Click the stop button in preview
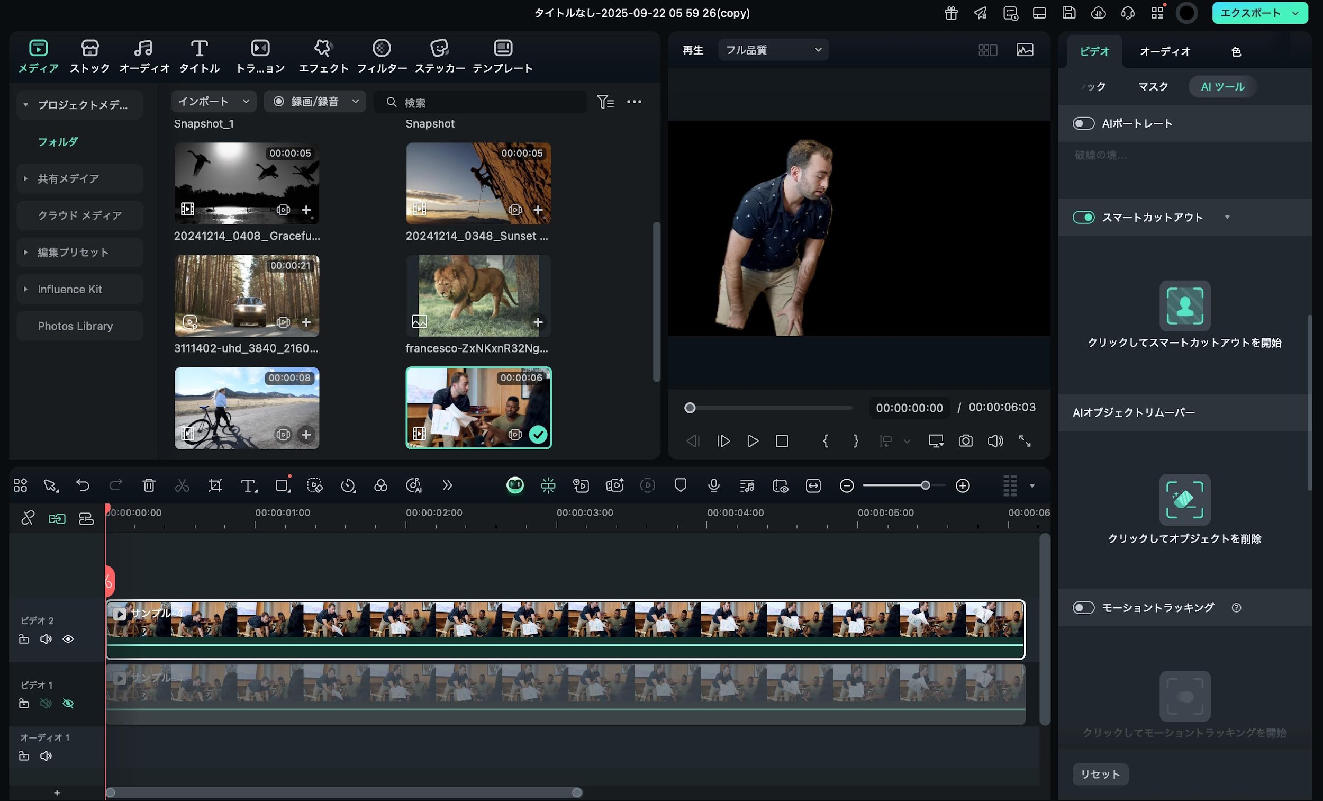This screenshot has width=1323, height=801. (x=782, y=441)
